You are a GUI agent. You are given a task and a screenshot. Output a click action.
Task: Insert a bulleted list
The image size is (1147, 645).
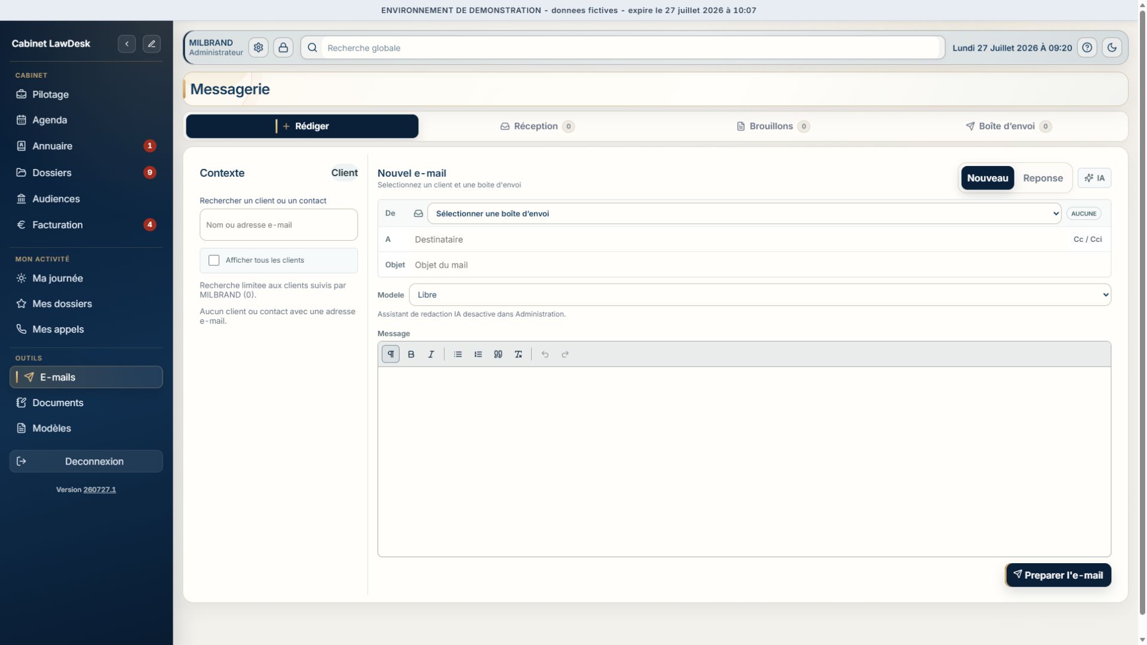coord(458,354)
